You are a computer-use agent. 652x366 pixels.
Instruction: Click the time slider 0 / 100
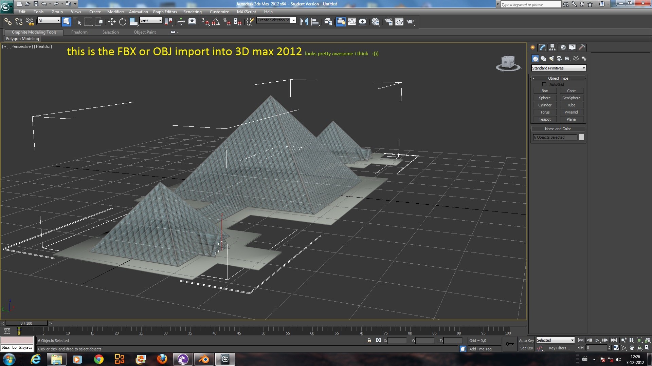(x=26, y=323)
